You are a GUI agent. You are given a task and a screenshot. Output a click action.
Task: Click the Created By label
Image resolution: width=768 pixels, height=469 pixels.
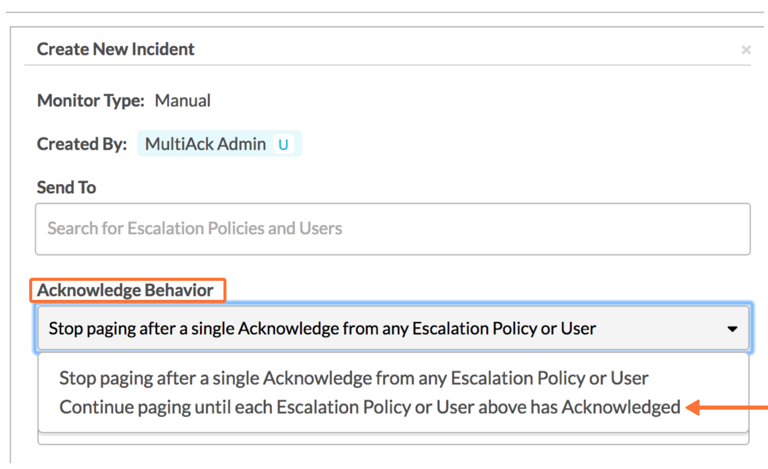coord(82,144)
